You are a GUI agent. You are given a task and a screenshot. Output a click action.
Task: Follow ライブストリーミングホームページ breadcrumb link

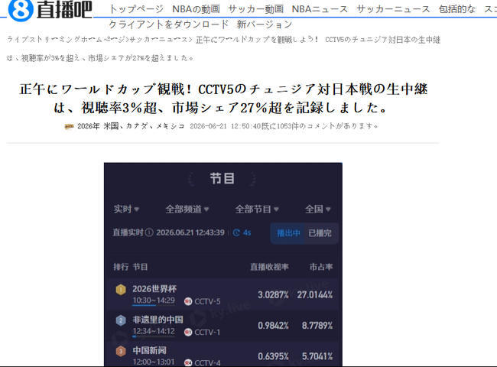[67, 40]
